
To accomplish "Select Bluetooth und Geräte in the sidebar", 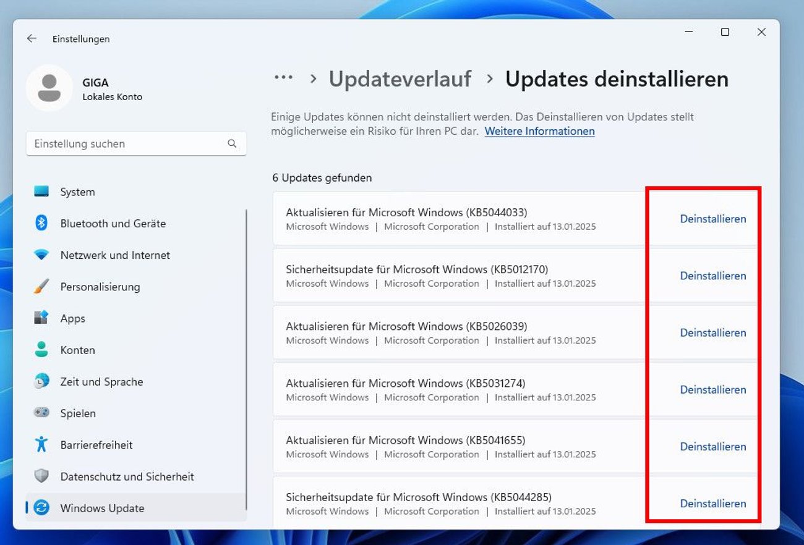I will click(113, 223).
